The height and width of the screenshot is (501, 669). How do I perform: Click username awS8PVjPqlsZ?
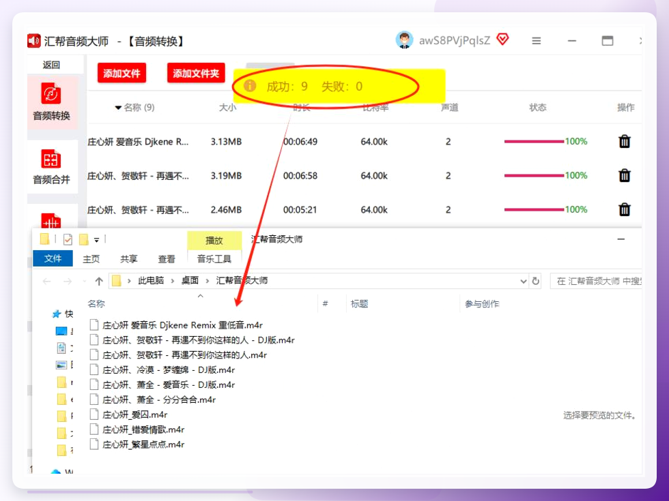(455, 40)
